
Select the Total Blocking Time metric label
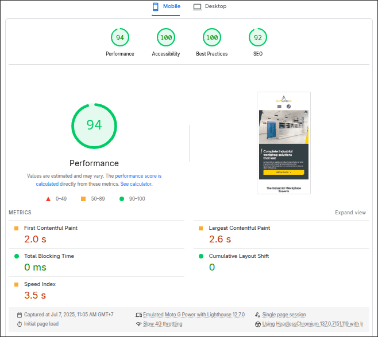click(49, 256)
